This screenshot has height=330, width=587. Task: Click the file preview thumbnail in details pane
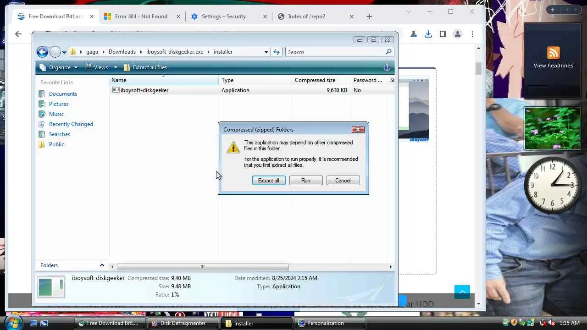coord(51,287)
